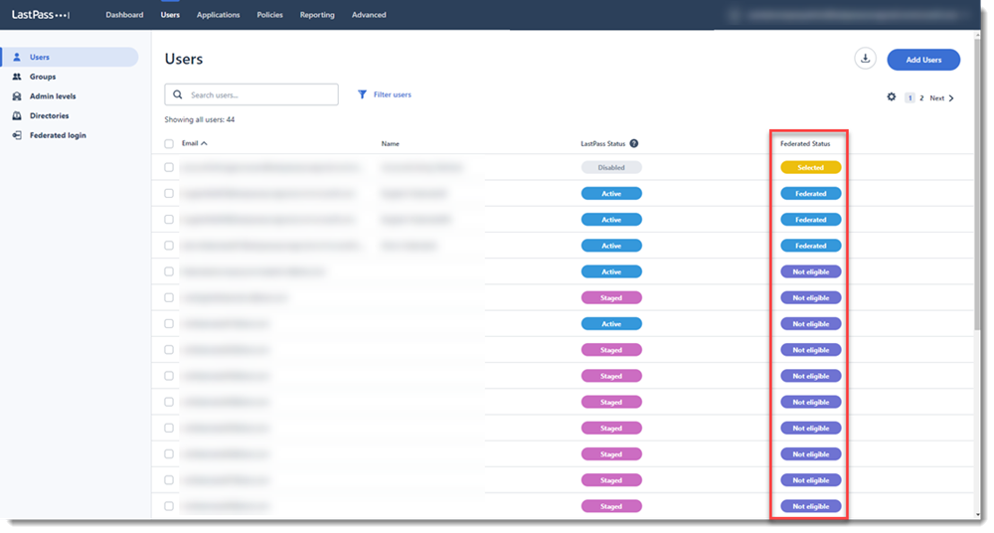Click the Filter users funnel icon
The image size is (994, 533).
(x=363, y=94)
